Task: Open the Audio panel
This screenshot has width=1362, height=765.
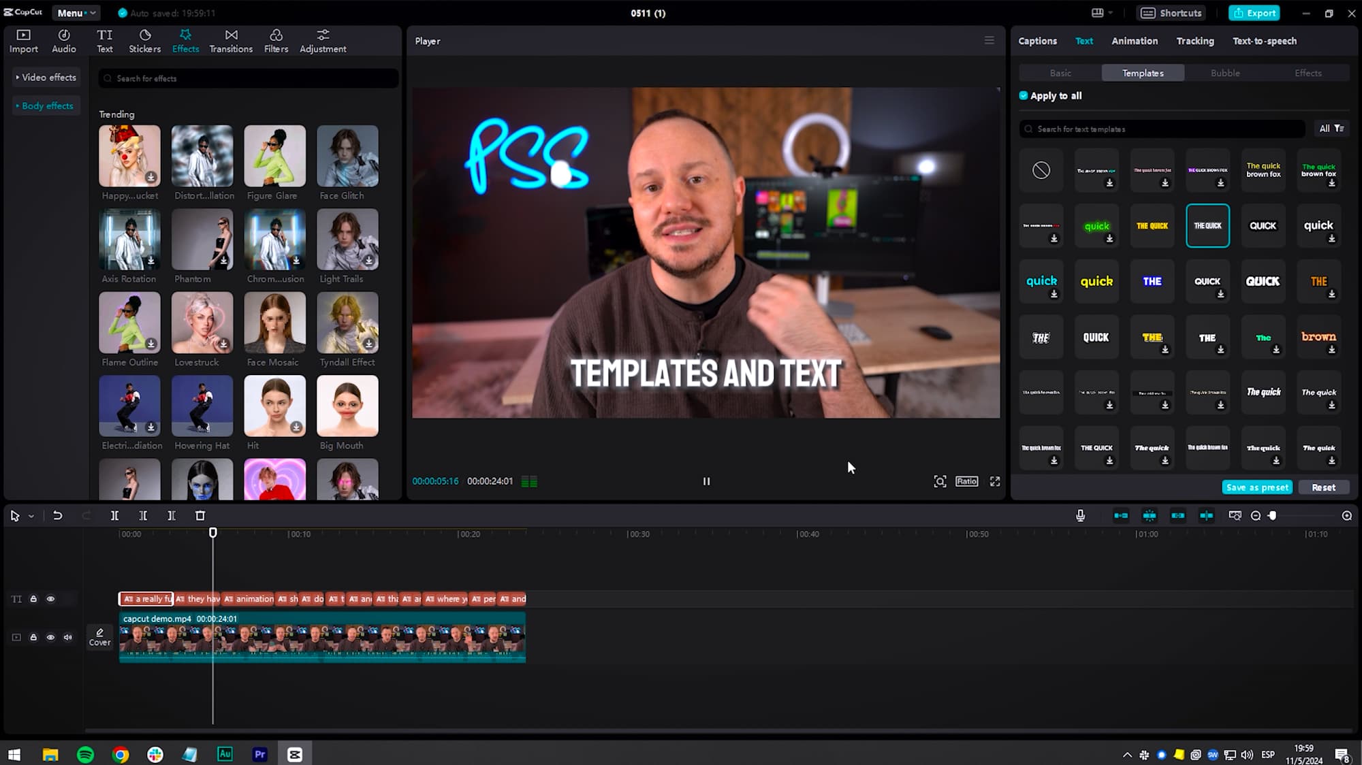Action: click(x=64, y=41)
